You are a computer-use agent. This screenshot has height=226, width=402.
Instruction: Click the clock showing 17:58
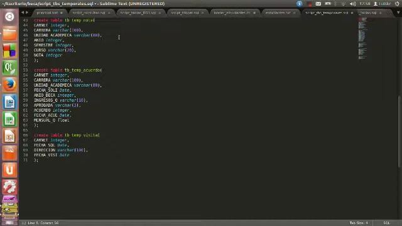[x=364, y=4]
